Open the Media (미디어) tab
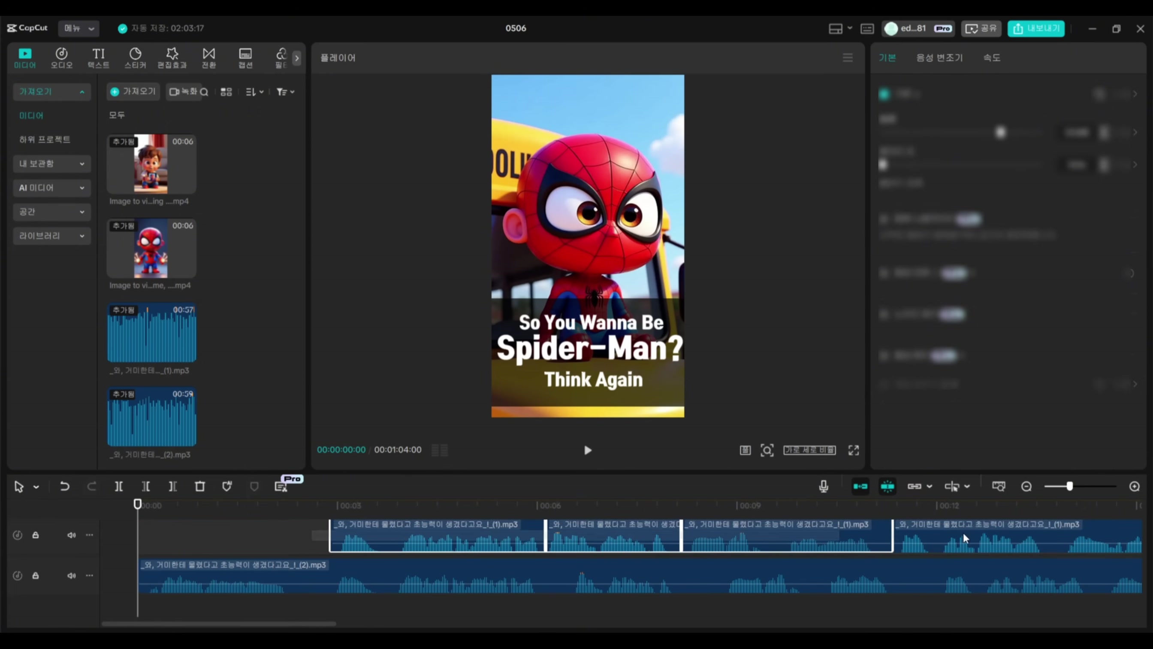The image size is (1153, 649). [24, 58]
